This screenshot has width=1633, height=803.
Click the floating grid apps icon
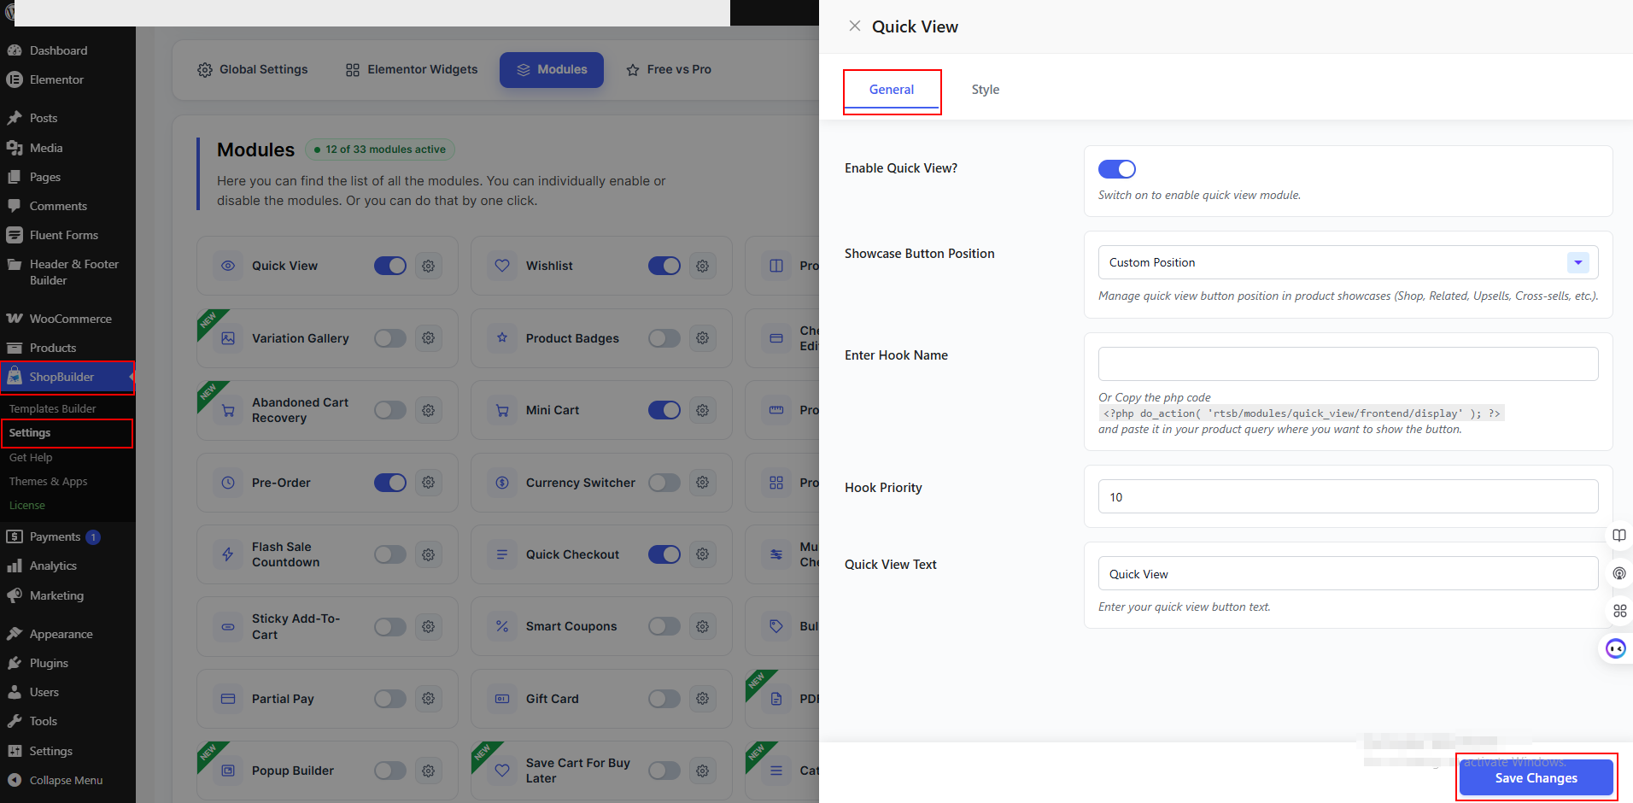(1619, 611)
